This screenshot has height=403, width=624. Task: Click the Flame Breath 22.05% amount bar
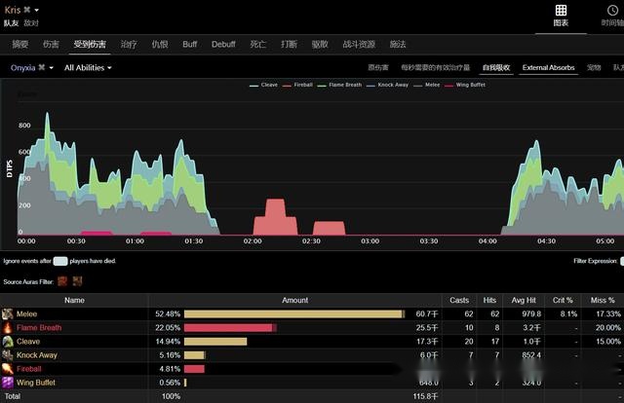230,327
